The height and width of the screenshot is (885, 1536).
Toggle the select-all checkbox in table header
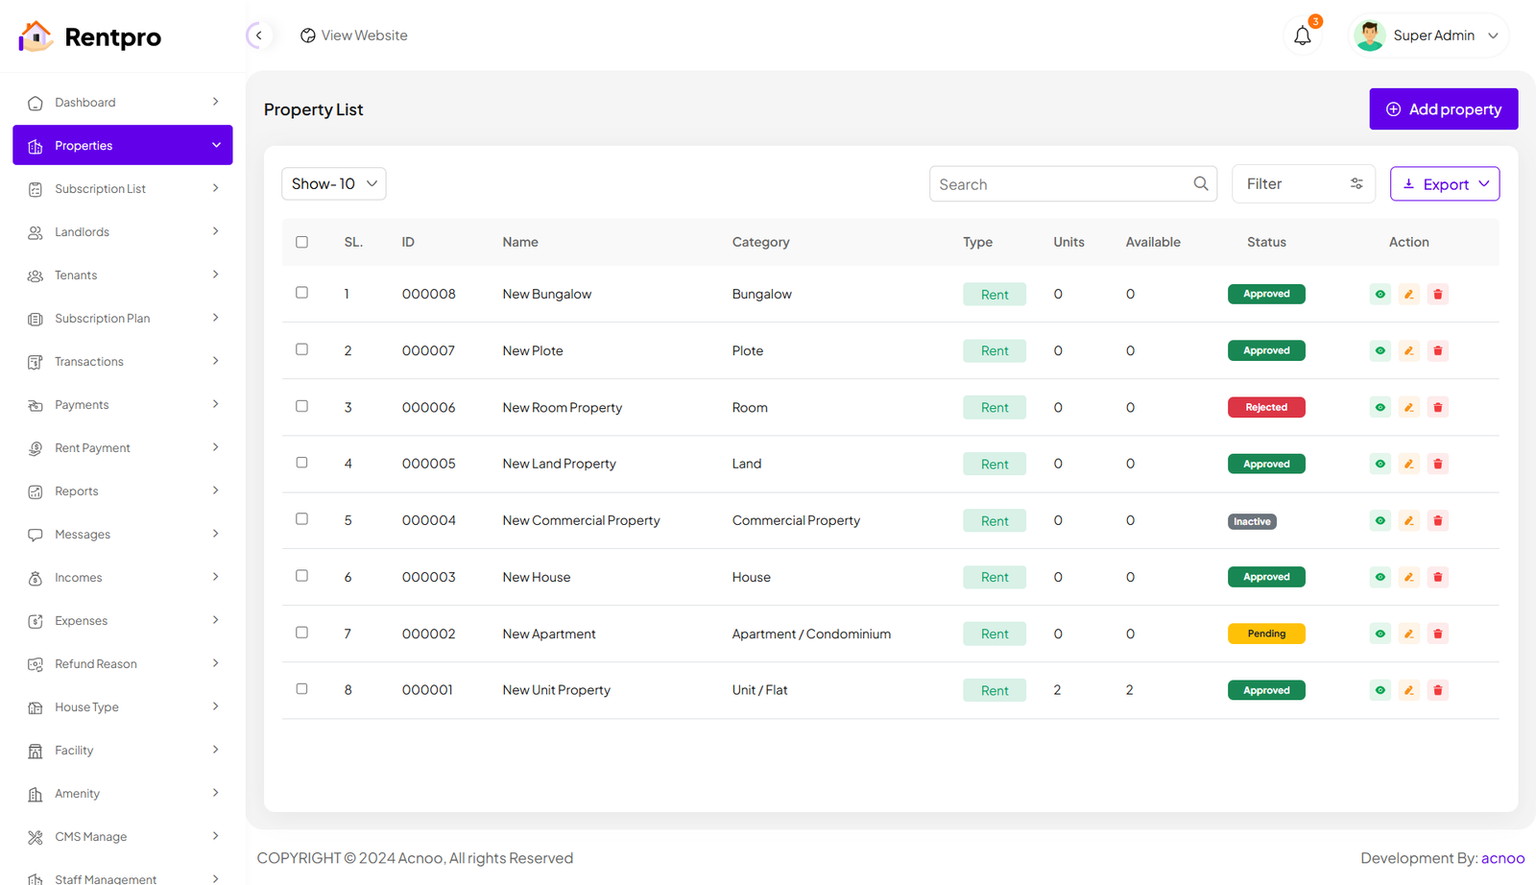301,242
